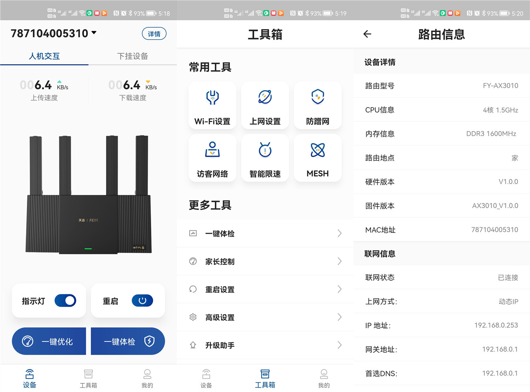Tap back arrow on 路由信息 screen
530x392 pixels.
(367, 34)
